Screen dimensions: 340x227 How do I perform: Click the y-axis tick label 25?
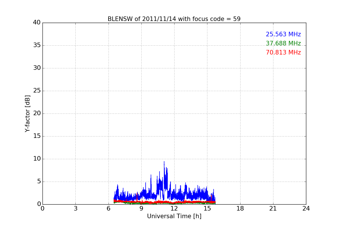coord(37,91)
